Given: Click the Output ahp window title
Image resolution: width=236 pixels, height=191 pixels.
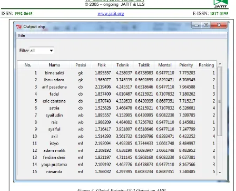Looking at the screenshot, I should click(x=34, y=27).
